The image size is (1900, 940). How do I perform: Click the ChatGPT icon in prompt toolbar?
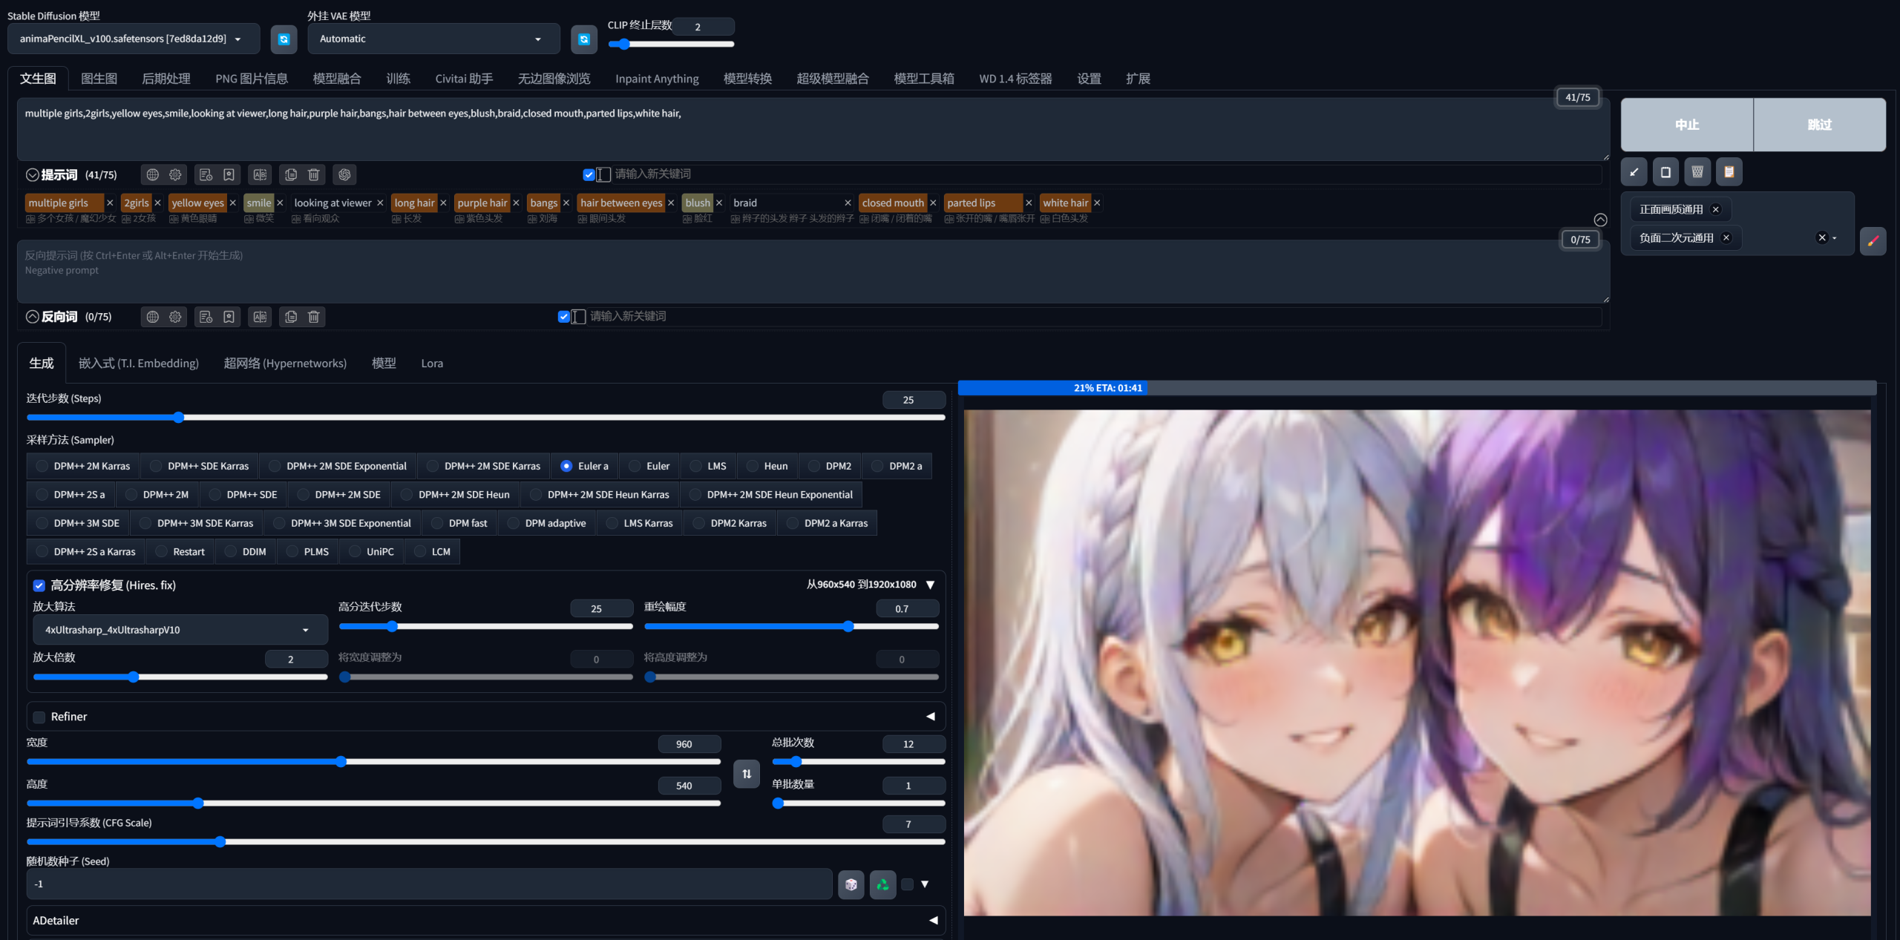(x=344, y=174)
